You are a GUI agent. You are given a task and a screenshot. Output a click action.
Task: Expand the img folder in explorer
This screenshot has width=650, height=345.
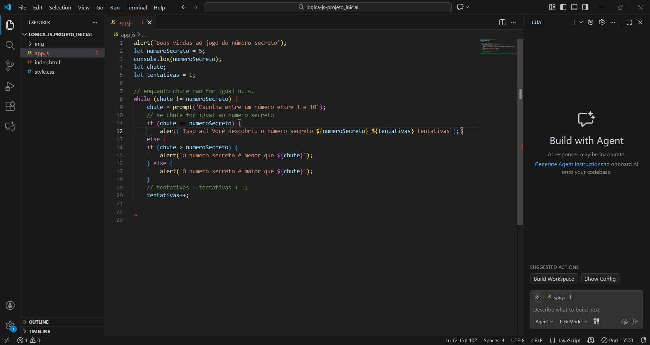coord(39,44)
